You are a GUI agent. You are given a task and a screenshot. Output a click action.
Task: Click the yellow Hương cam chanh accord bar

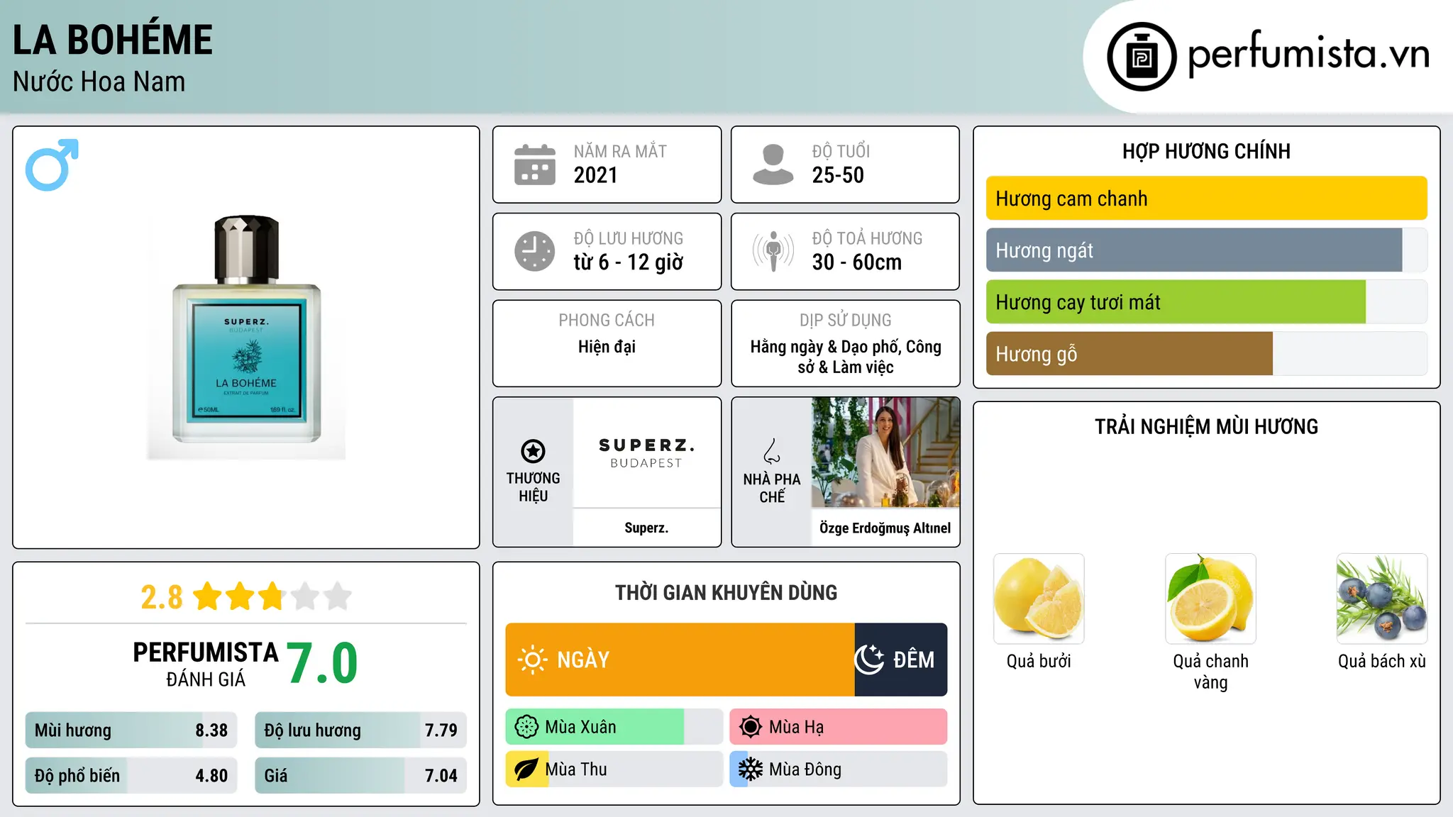coord(1207,199)
